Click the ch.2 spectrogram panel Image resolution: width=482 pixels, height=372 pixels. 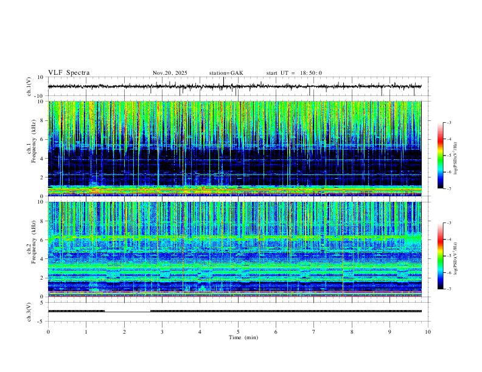(235, 249)
